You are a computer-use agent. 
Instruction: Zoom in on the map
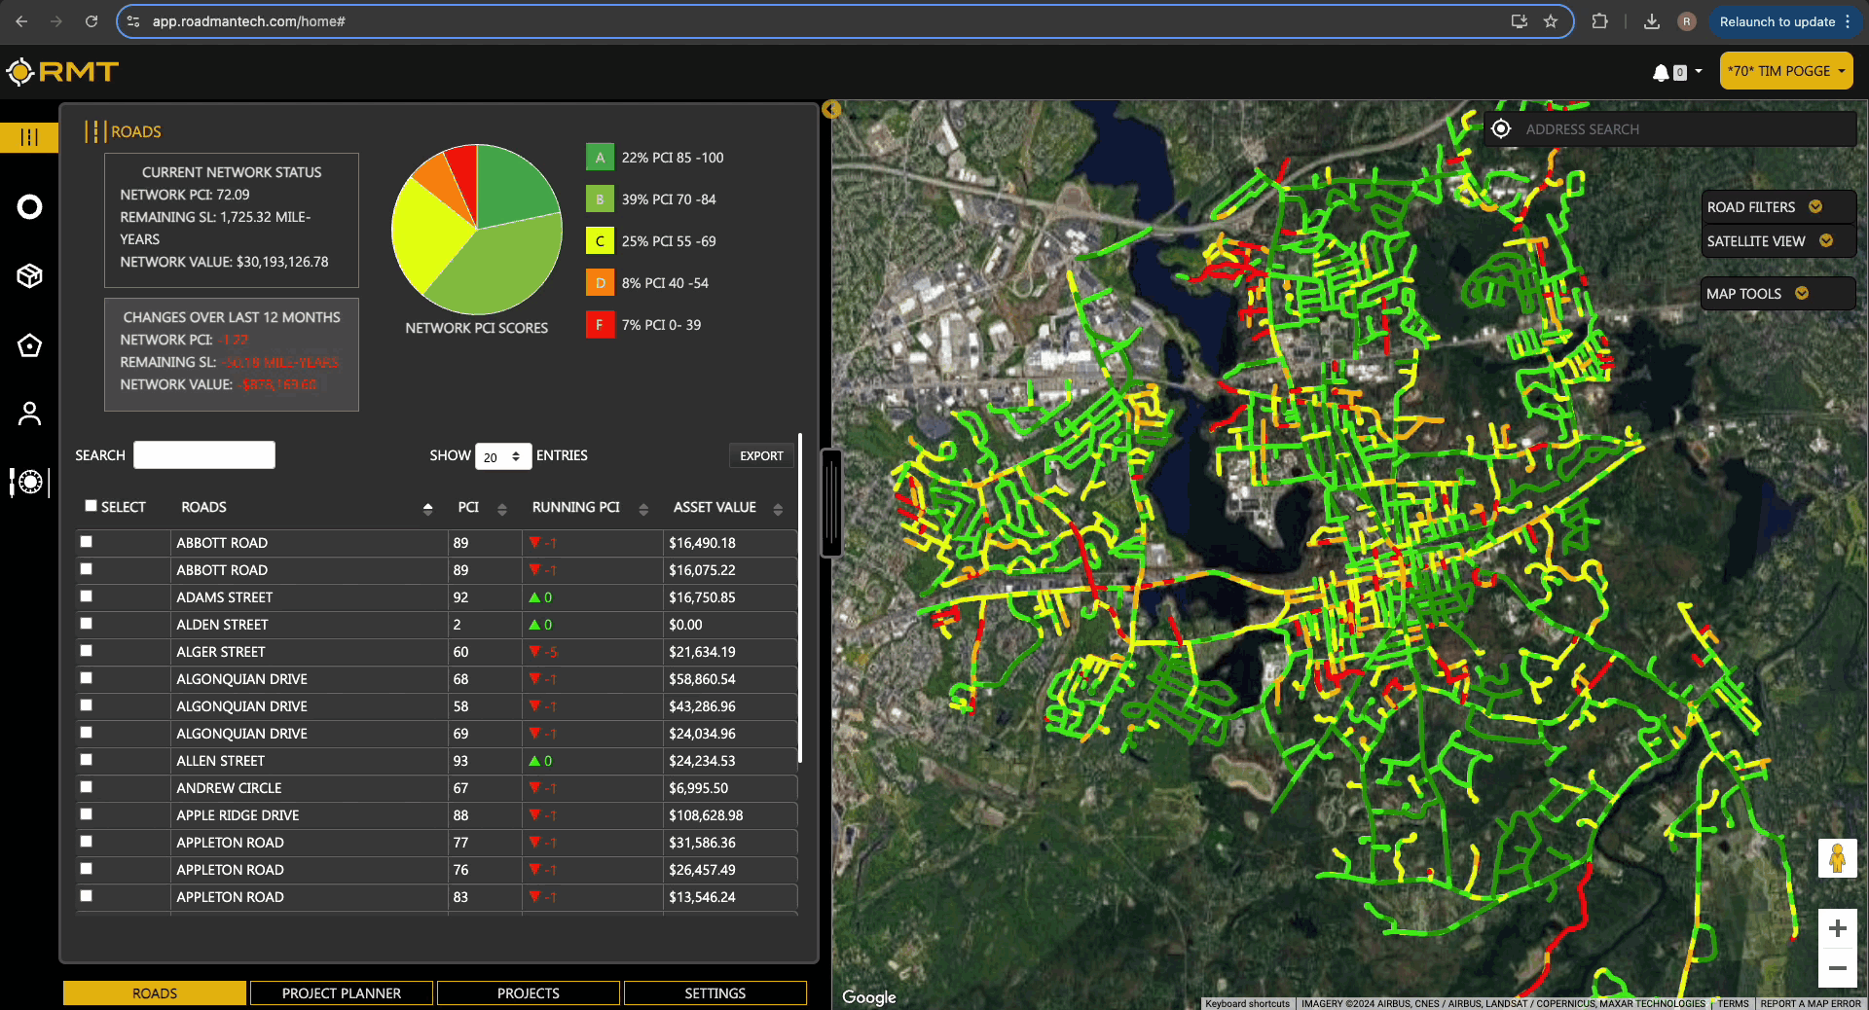pyautogui.click(x=1837, y=929)
